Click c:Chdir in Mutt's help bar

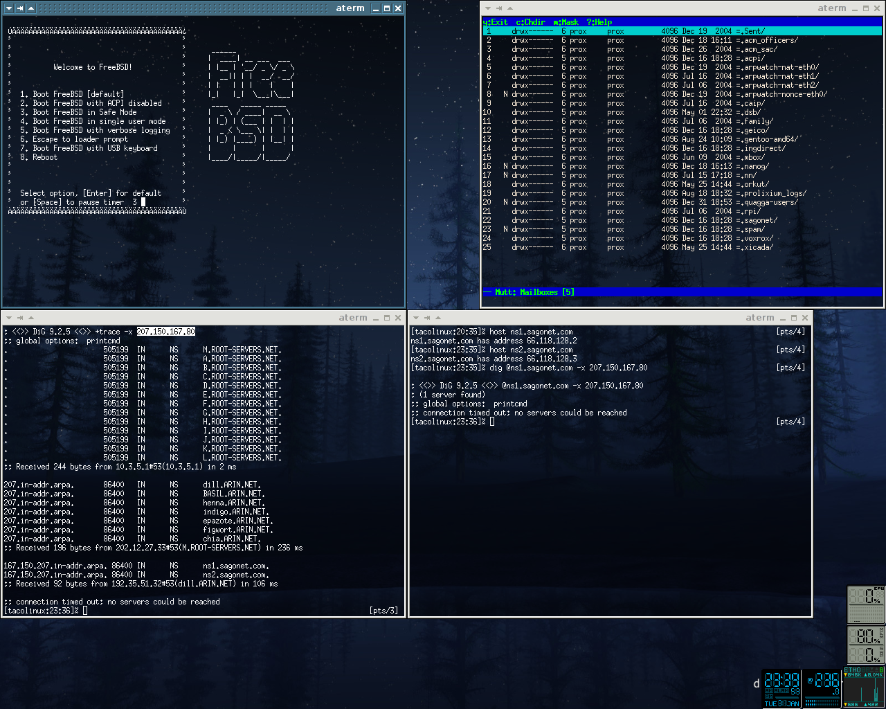pyautogui.click(x=531, y=22)
